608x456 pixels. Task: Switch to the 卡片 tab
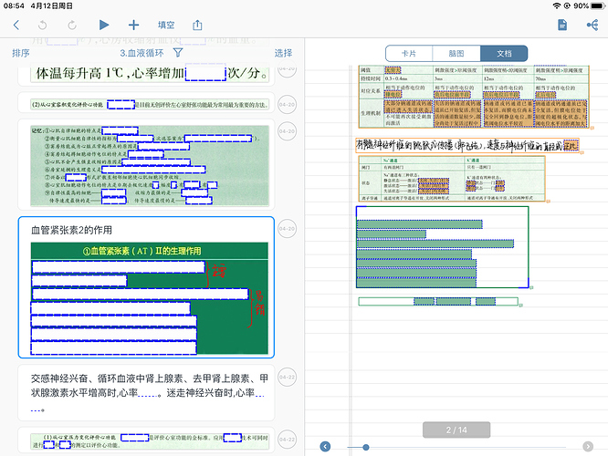pyautogui.click(x=409, y=54)
